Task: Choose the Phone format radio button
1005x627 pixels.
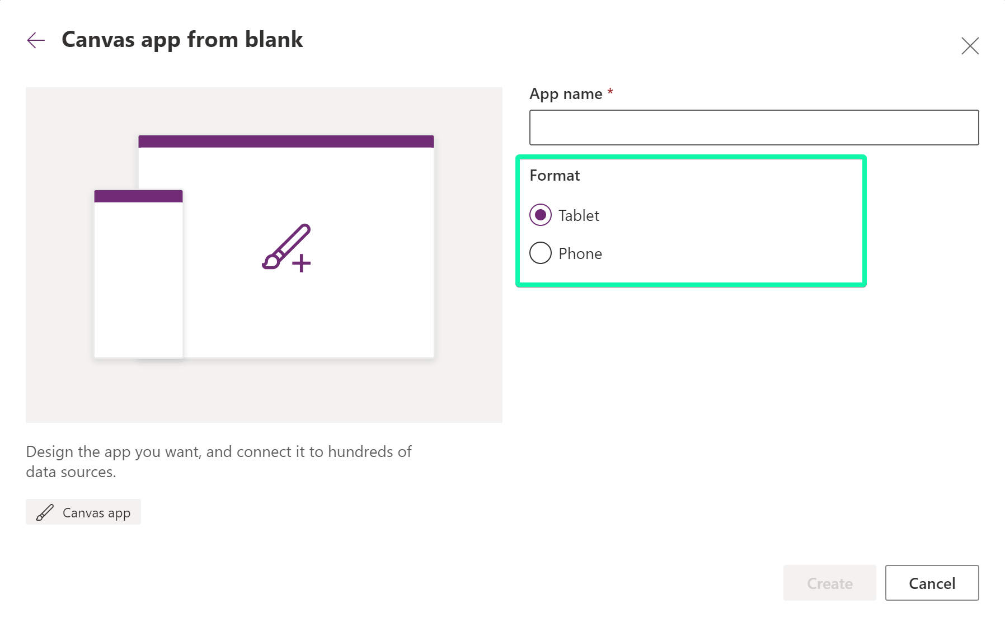Action: 541,253
